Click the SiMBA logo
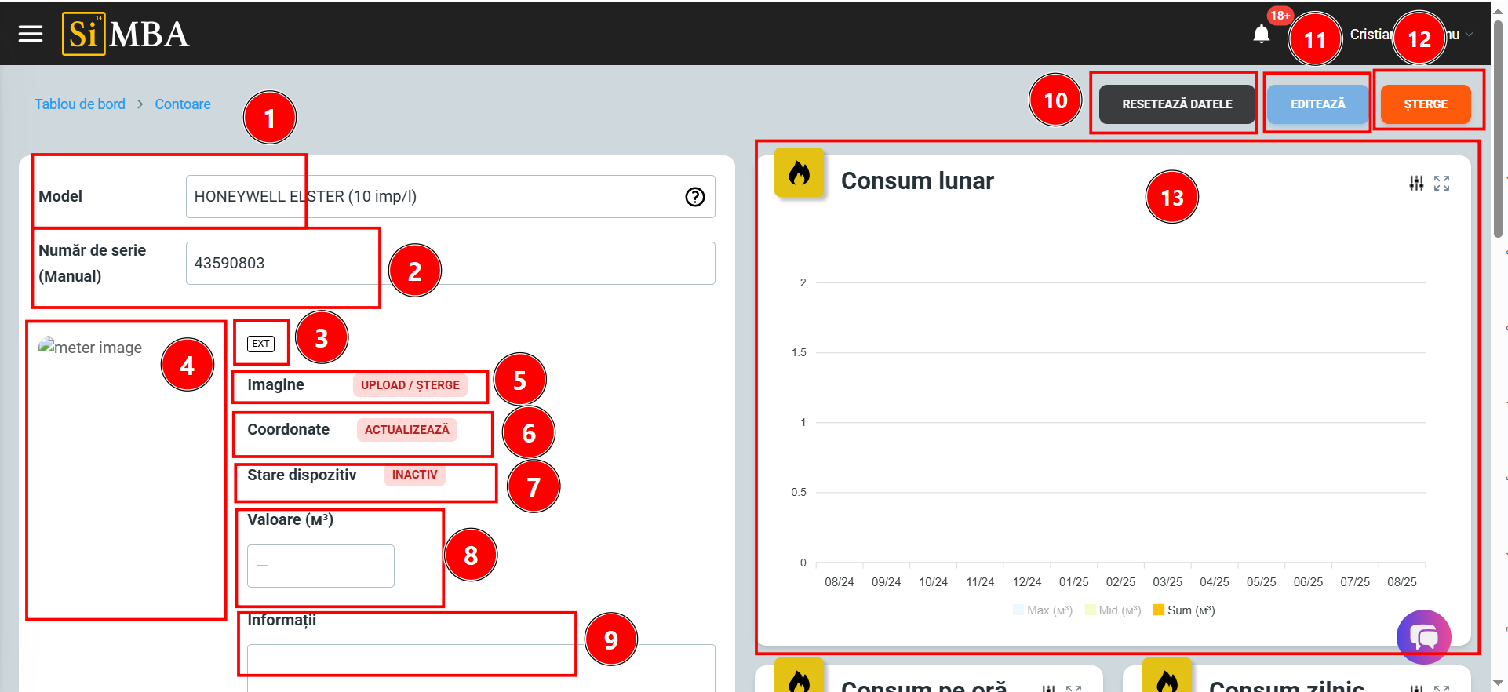The width and height of the screenshot is (1508, 692). 126,34
